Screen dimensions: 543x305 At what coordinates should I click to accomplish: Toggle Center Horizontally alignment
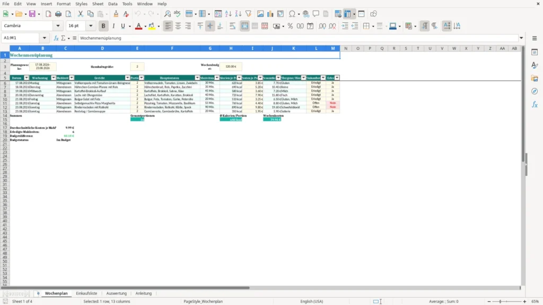point(178,26)
